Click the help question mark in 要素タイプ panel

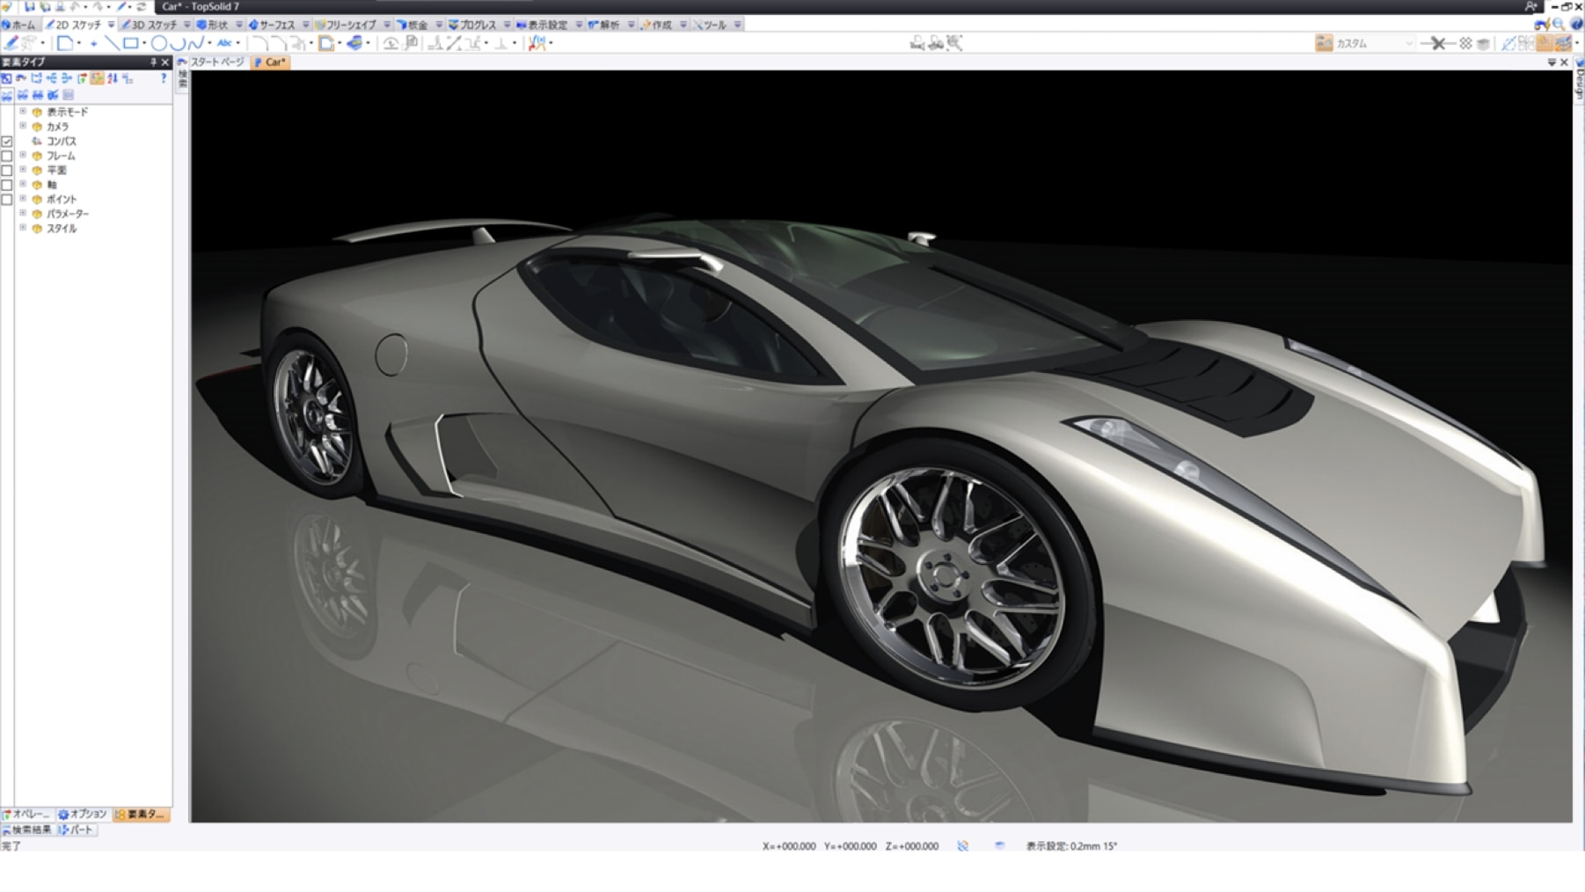[x=163, y=78]
